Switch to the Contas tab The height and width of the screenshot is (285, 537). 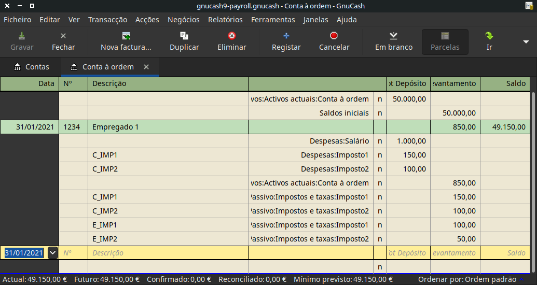(32, 67)
